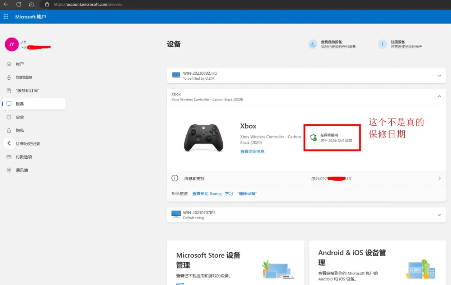The height and width of the screenshot is (285, 451).
Task: Open the Microsoft app launcher grid icon
Action: 6,17
